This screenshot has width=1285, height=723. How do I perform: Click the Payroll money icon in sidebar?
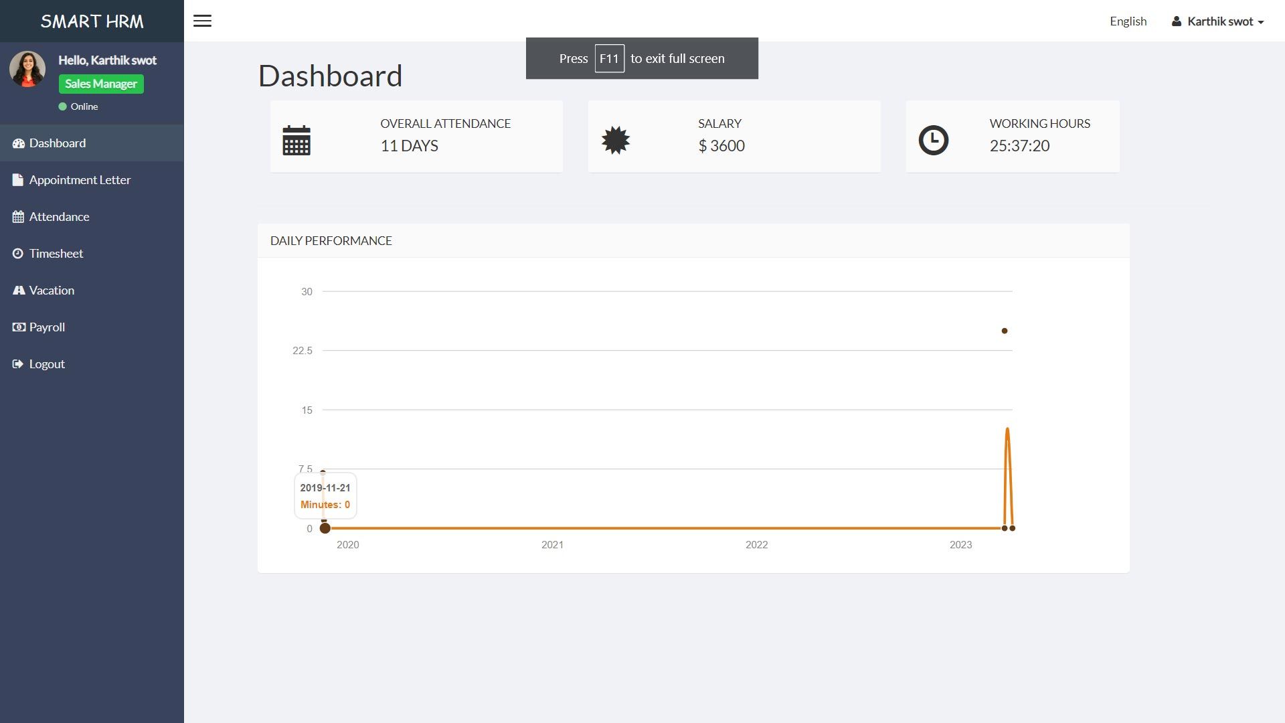click(x=18, y=327)
